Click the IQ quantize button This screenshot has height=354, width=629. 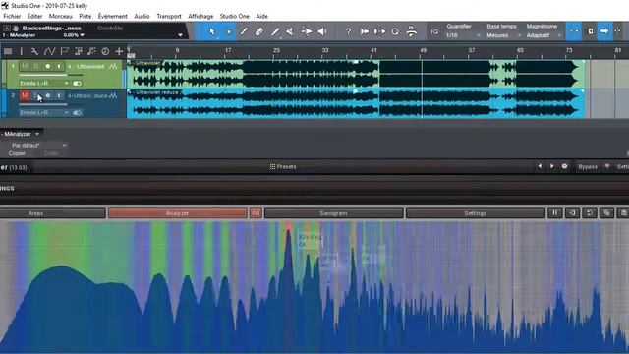coord(434,31)
